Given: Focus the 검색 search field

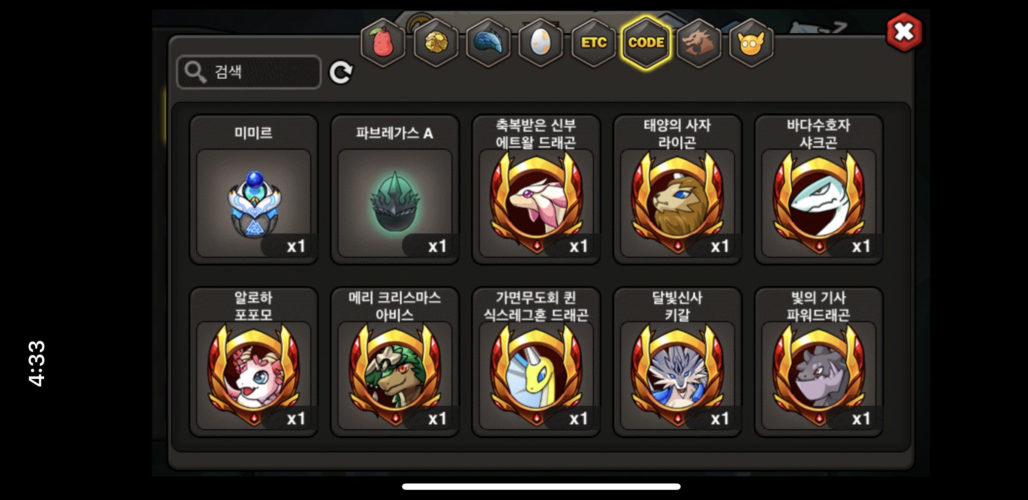Looking at the screenshot, I should point(249,72).
